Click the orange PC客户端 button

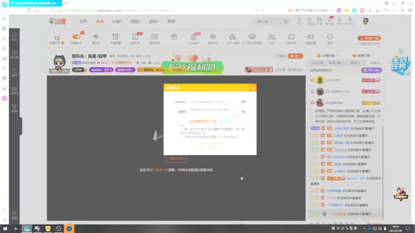pyautogui.click(x=369, y=38)
